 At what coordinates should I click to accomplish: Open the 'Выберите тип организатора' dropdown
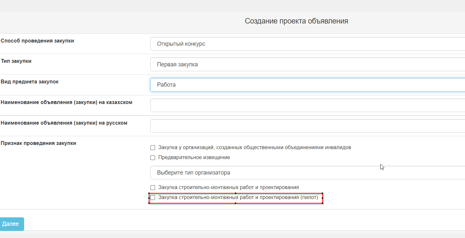[307, 173]
